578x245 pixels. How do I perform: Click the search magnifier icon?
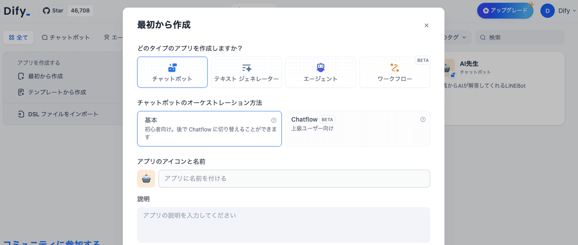483,37
